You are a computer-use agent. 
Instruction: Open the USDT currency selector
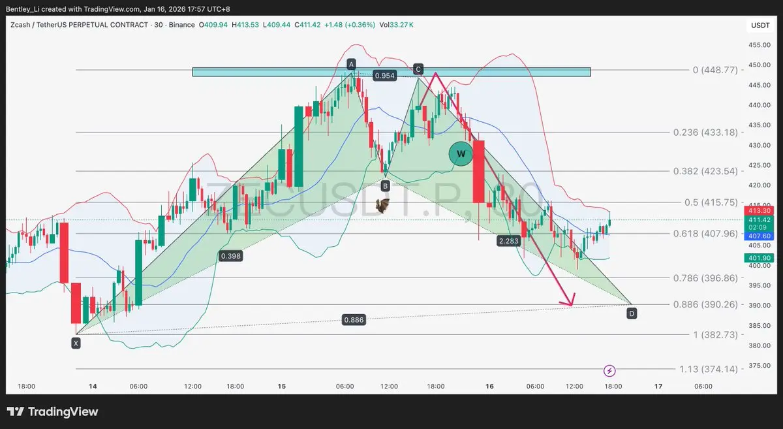[x=761, y=25]
